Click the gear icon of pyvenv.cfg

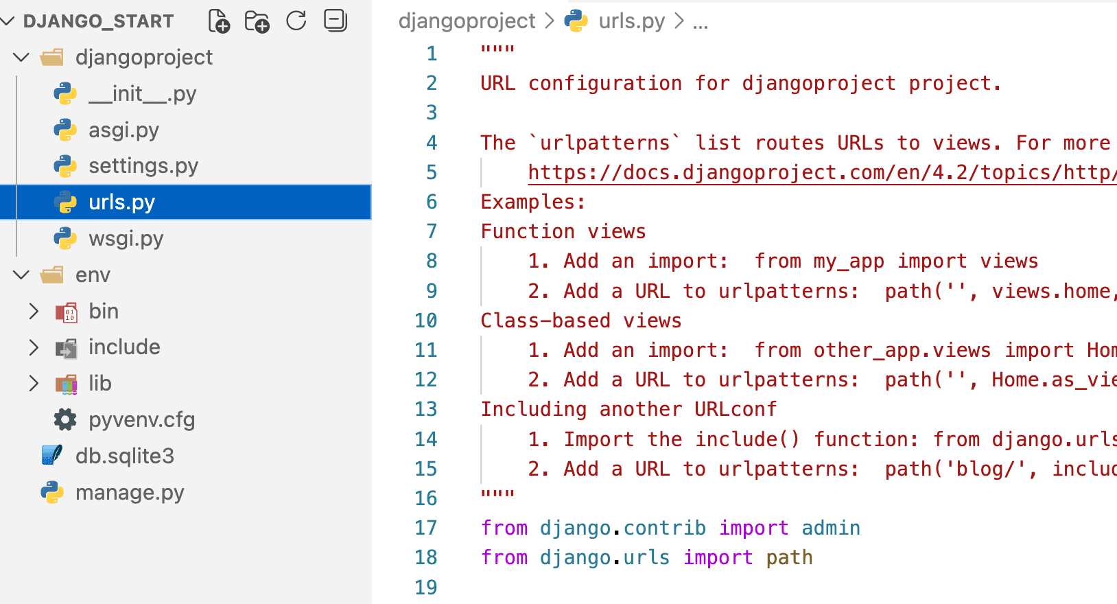[65, 419]
